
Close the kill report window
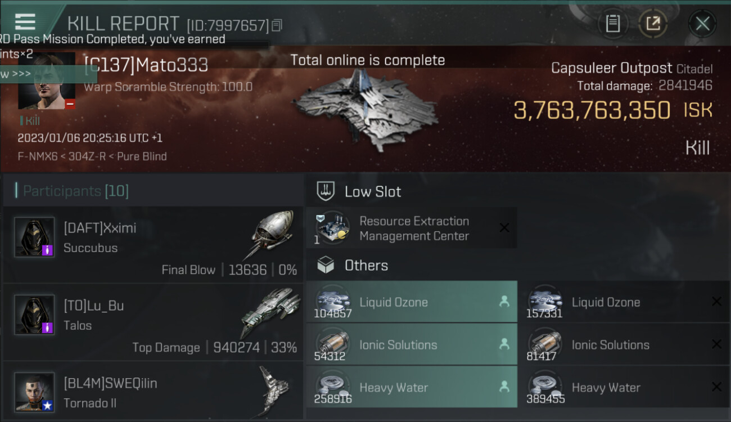(x=702, y=24)
